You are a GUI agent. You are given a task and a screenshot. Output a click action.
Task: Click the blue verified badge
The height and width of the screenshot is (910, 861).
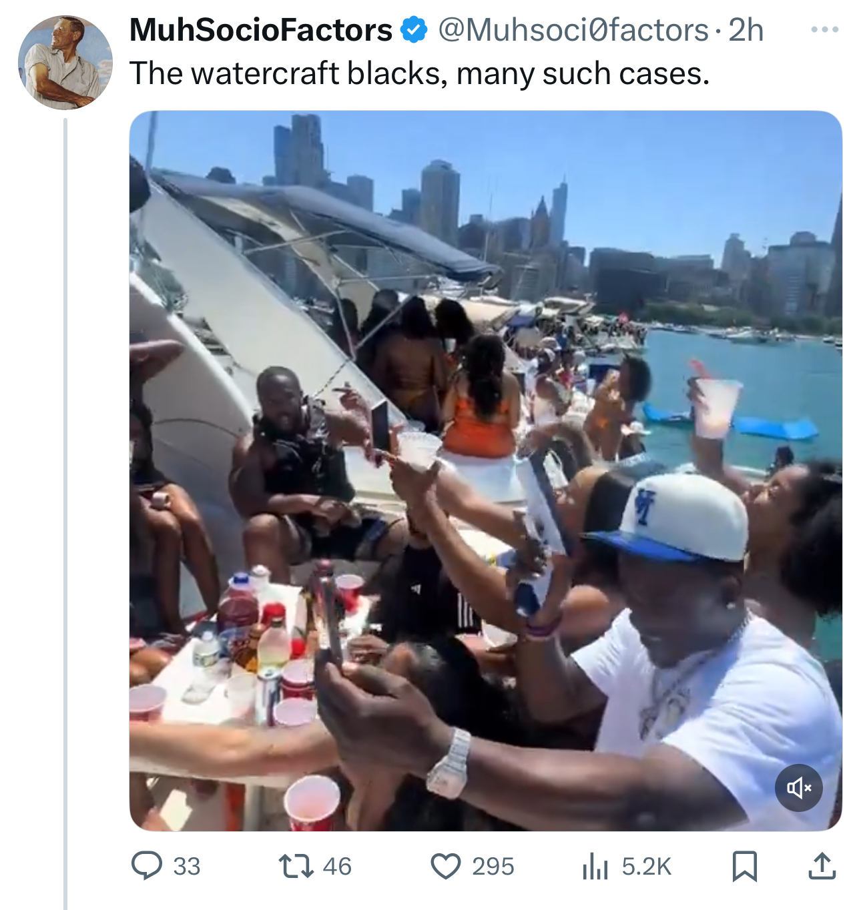click(x=414, y=30)
